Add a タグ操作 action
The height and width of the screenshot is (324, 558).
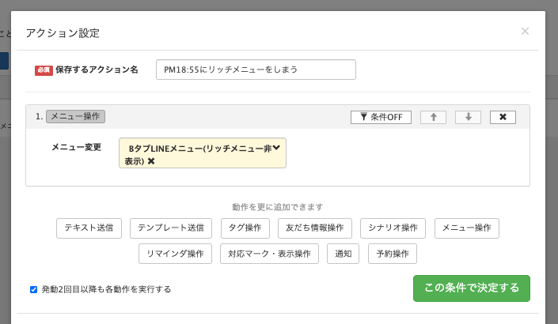click(x=245, y=228)
